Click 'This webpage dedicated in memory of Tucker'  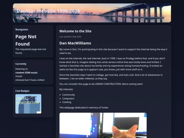[84, 107]
